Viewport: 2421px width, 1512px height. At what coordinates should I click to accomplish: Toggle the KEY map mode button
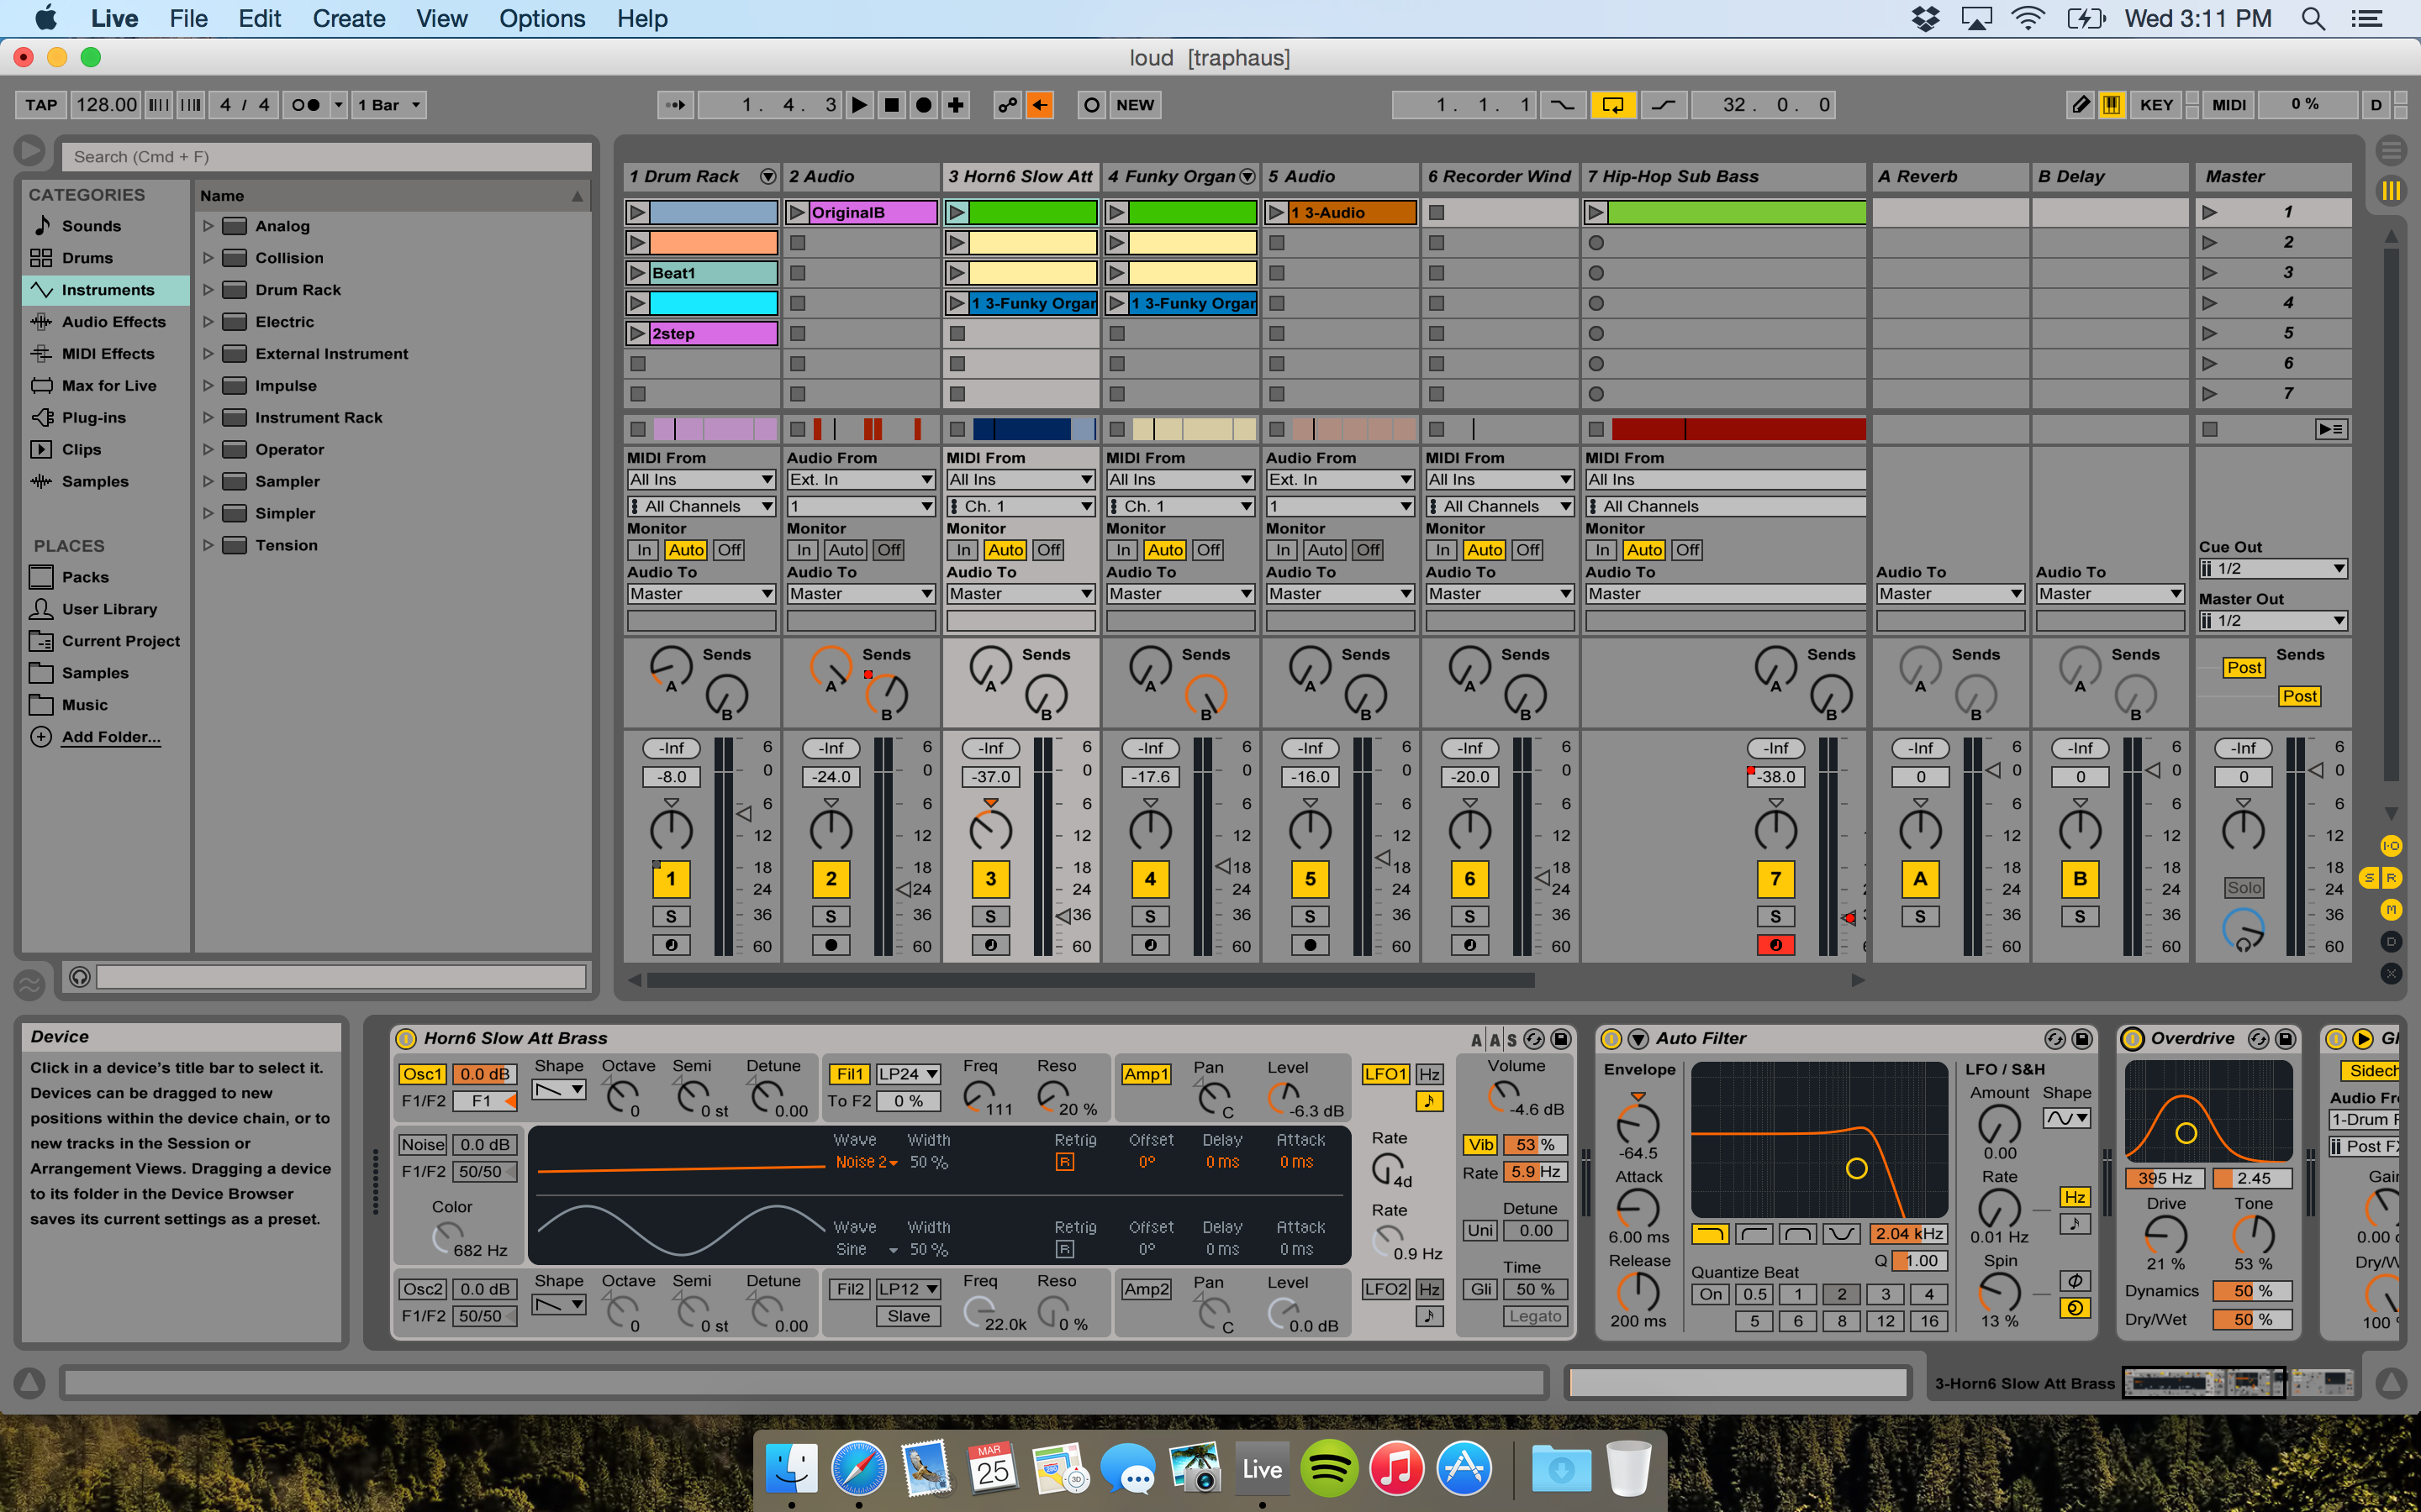coord(2156,105)
